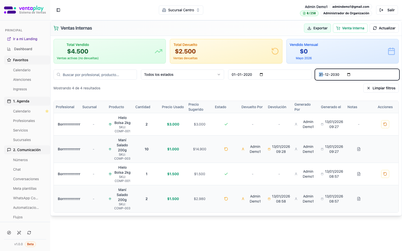This screenshot has width=402, height=251.
Task: Click the start date field 01-01-2020
Action: tap(270, 75)
